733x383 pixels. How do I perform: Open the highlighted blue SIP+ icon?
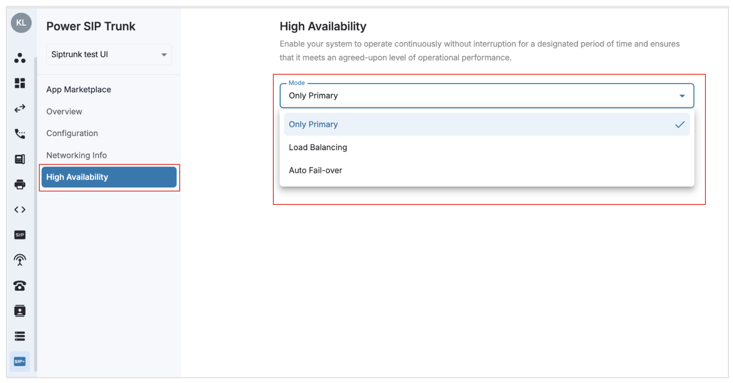(x=20, y=361)
